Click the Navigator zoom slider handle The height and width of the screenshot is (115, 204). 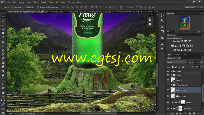tap(187, 32)
